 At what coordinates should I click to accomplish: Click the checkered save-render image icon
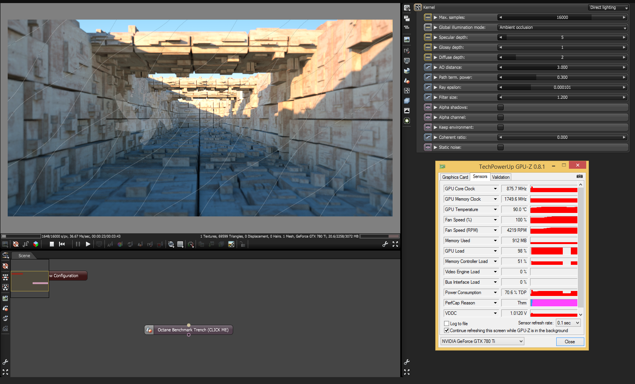point(231,244)
